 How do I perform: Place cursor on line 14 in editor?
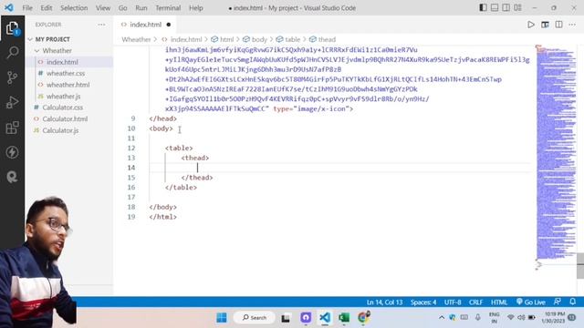pos(339,168)
